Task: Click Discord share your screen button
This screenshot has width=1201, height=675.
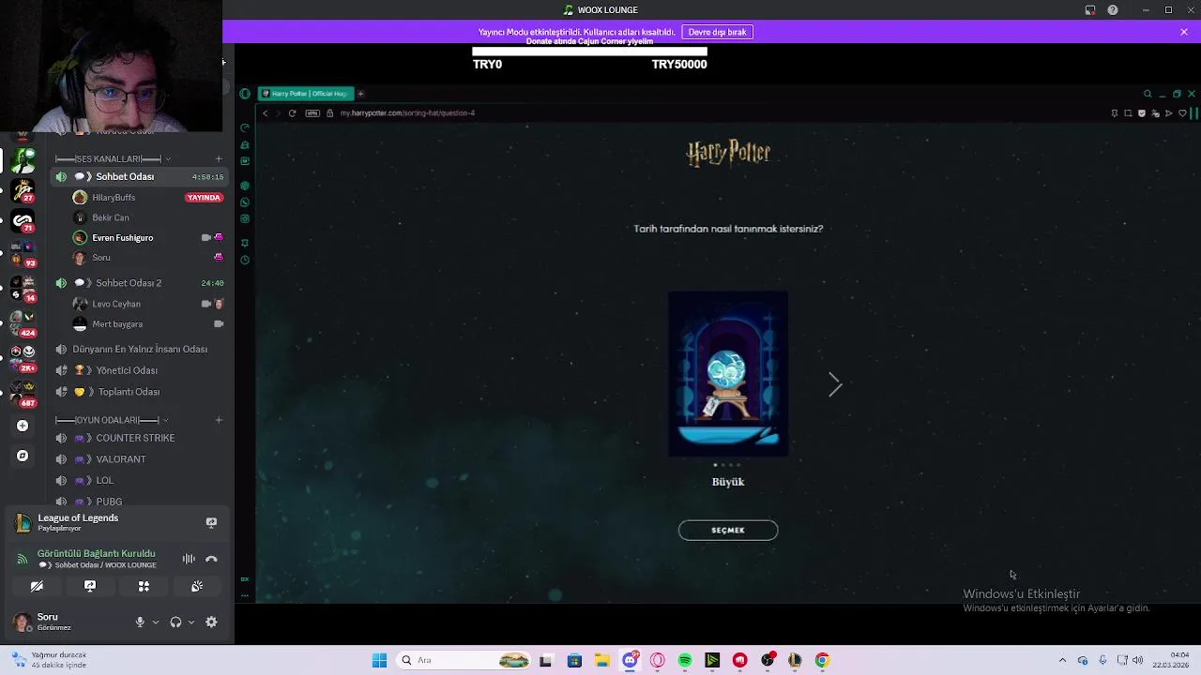Action: (x=90, y=586)
